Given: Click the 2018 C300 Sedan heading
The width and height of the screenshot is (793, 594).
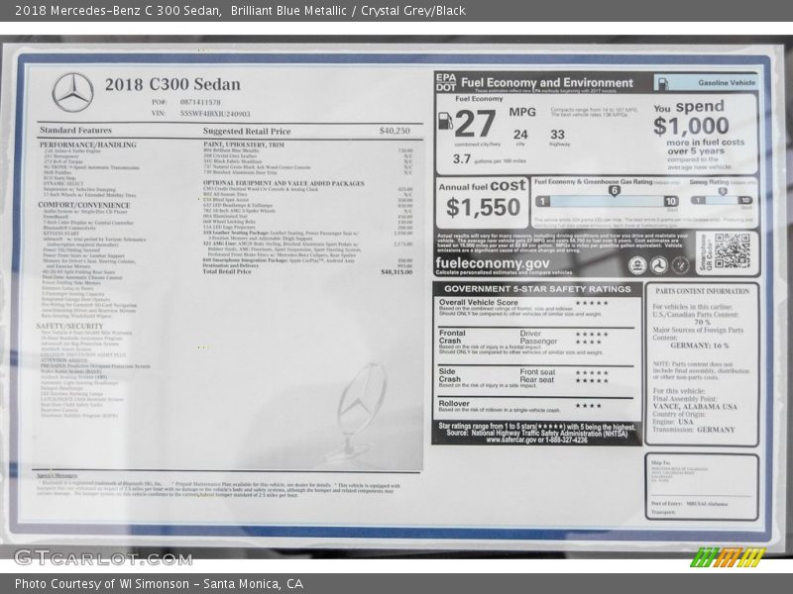Looking at the screenshot, I should click(172, 84).
